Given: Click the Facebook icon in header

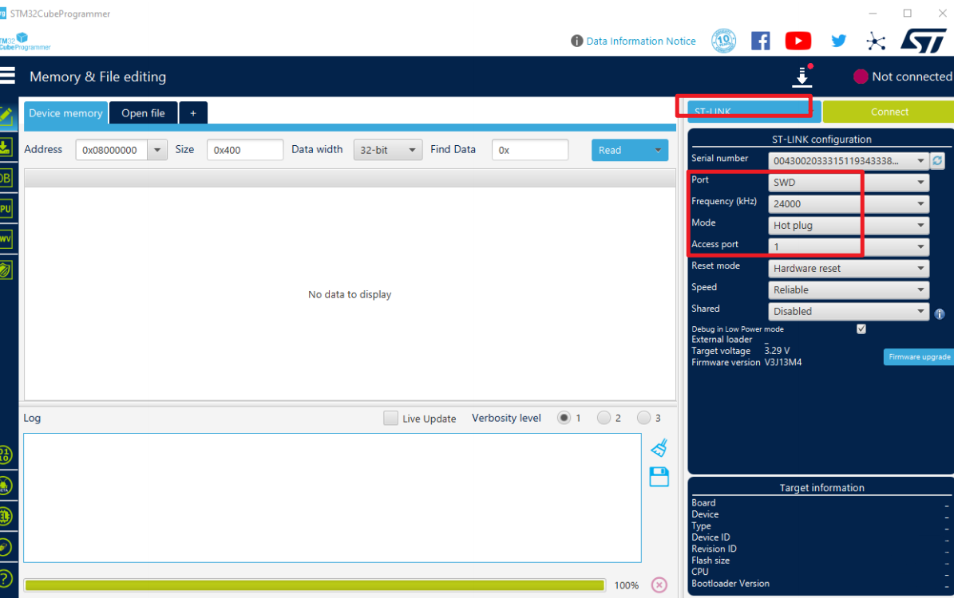Looking at the screenshot, I should [x=761, y=41].
